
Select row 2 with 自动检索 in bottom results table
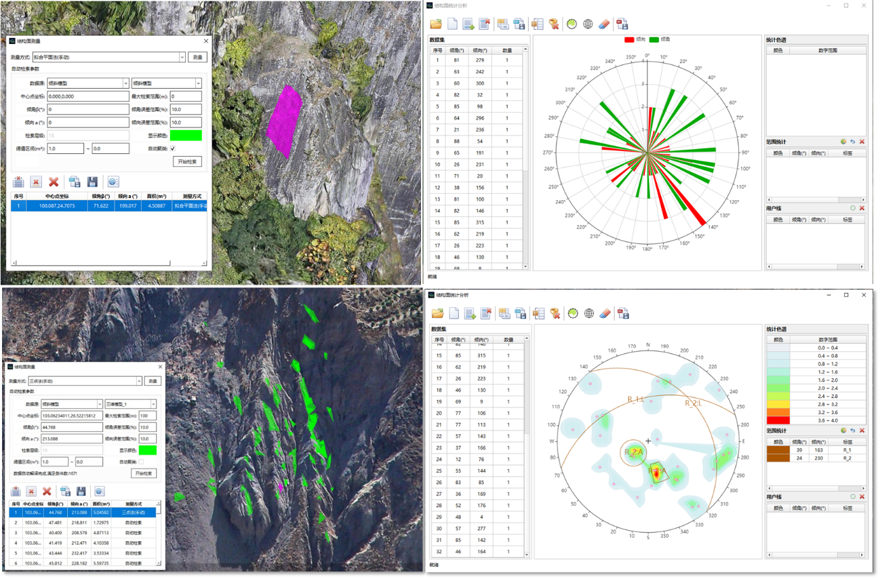click(81, 522)
